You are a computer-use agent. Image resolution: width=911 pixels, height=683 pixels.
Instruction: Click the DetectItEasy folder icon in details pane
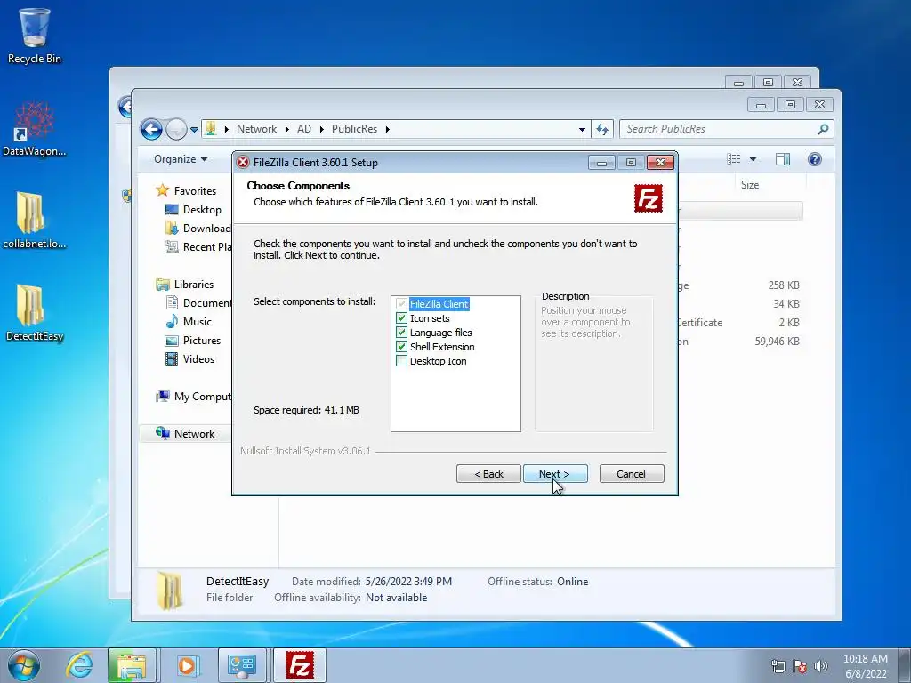168,589
